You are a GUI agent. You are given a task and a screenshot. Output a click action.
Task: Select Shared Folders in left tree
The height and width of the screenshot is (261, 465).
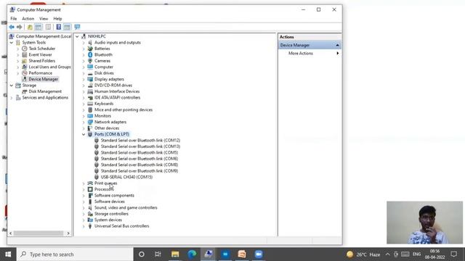coord(42,61)
